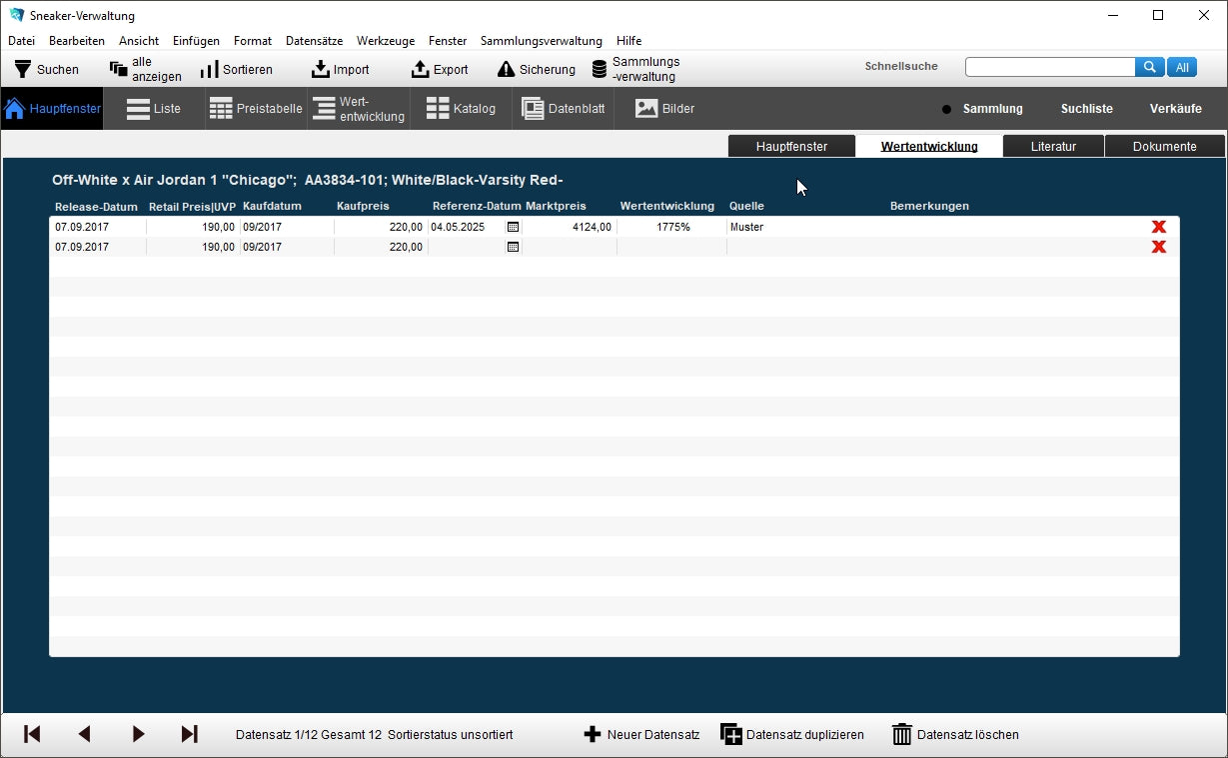Image resolution: width=1228 pixels, height=758 pixels.
Task: Click the Suchen filter icon
Action: click(x=23, y=69)
